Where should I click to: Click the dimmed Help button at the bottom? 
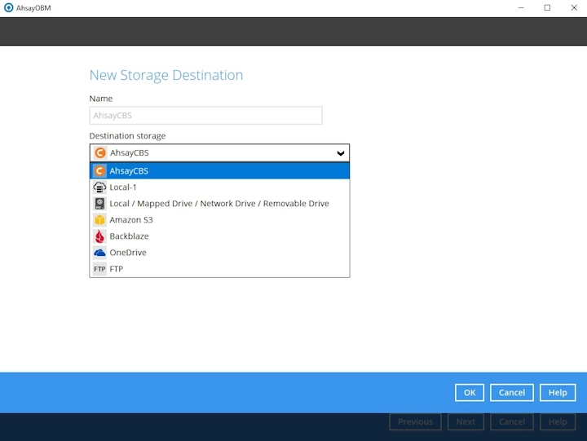(558, 422)
